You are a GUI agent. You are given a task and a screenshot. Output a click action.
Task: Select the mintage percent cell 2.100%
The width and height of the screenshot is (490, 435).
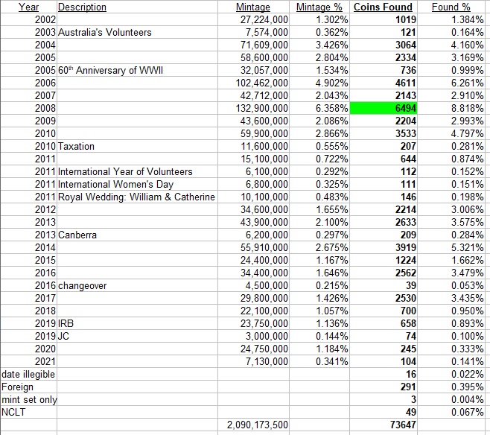pos(319,222)
